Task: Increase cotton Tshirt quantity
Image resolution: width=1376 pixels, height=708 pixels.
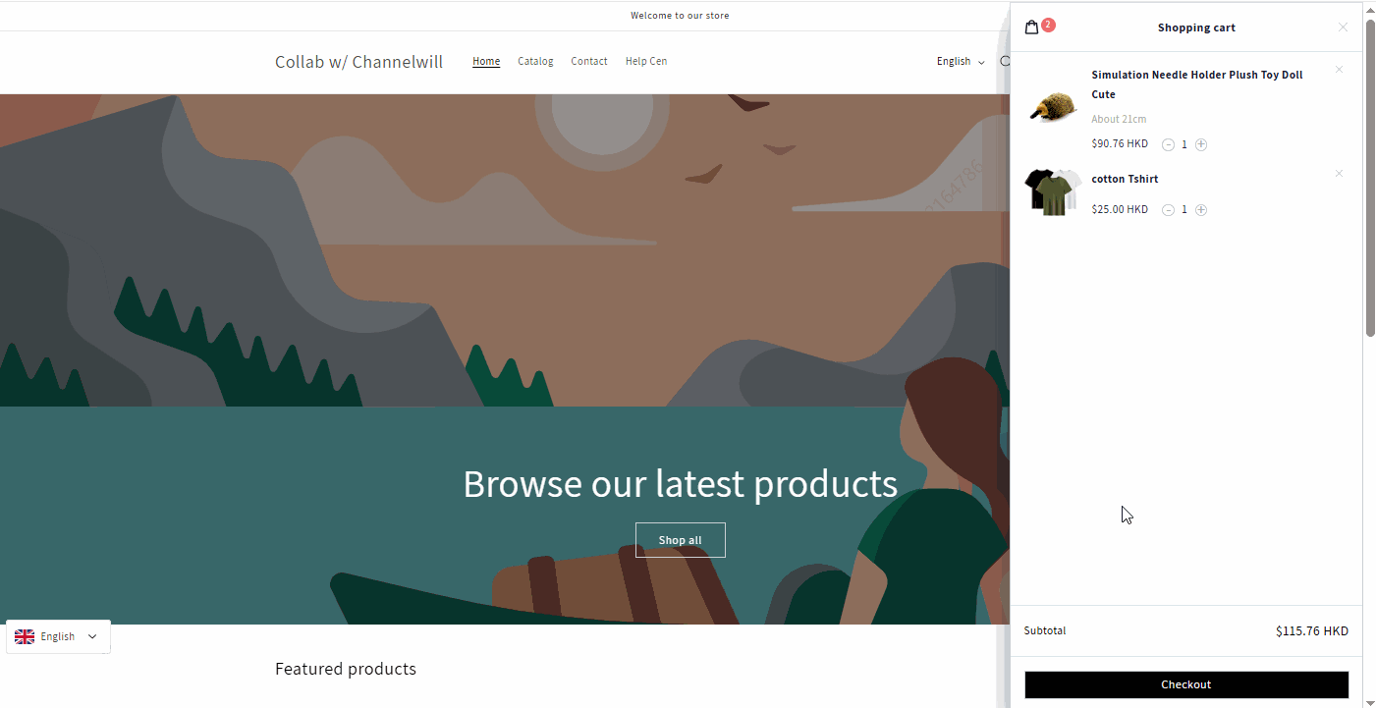Action: click(x=1201, y=210)
